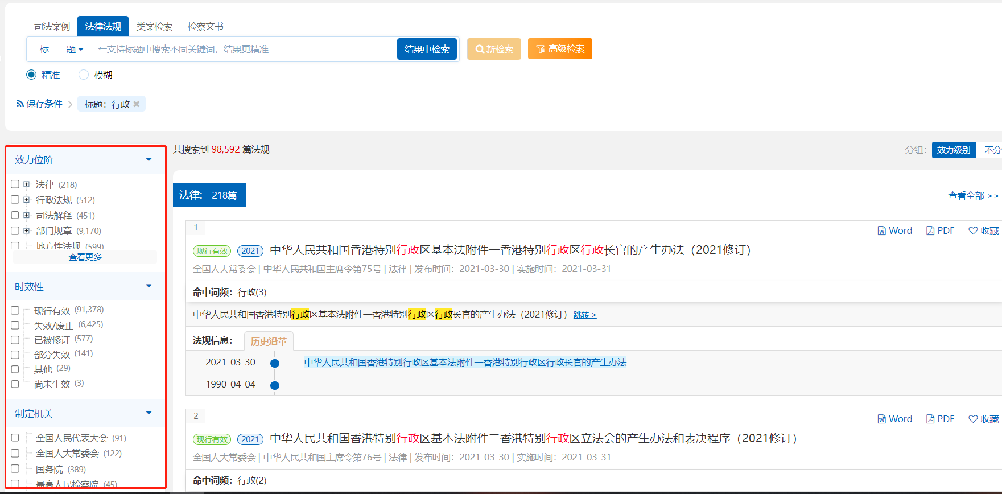Screen dimensions: 1002x494
Task: Click the 1990-04-04 timeline dot
Action: click(x=275, y=385)
